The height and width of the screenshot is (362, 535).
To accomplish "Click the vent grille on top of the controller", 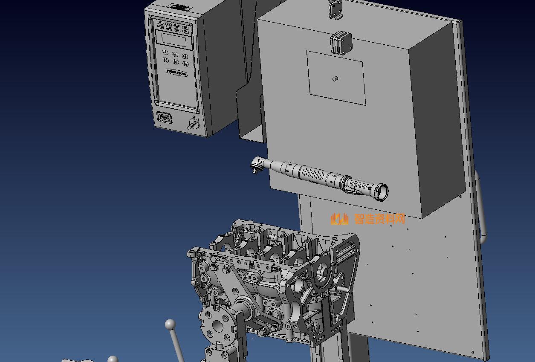I will pyautogui.click(x=179, y=8).
